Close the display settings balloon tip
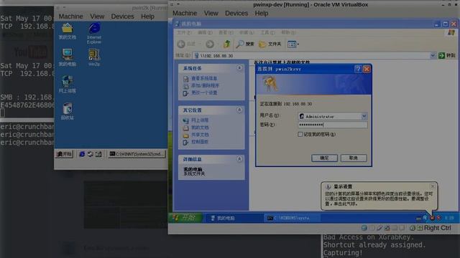Image resolution: width=460 pixels, height=258 pixels. pyautogui.click(x=433, y=186)
